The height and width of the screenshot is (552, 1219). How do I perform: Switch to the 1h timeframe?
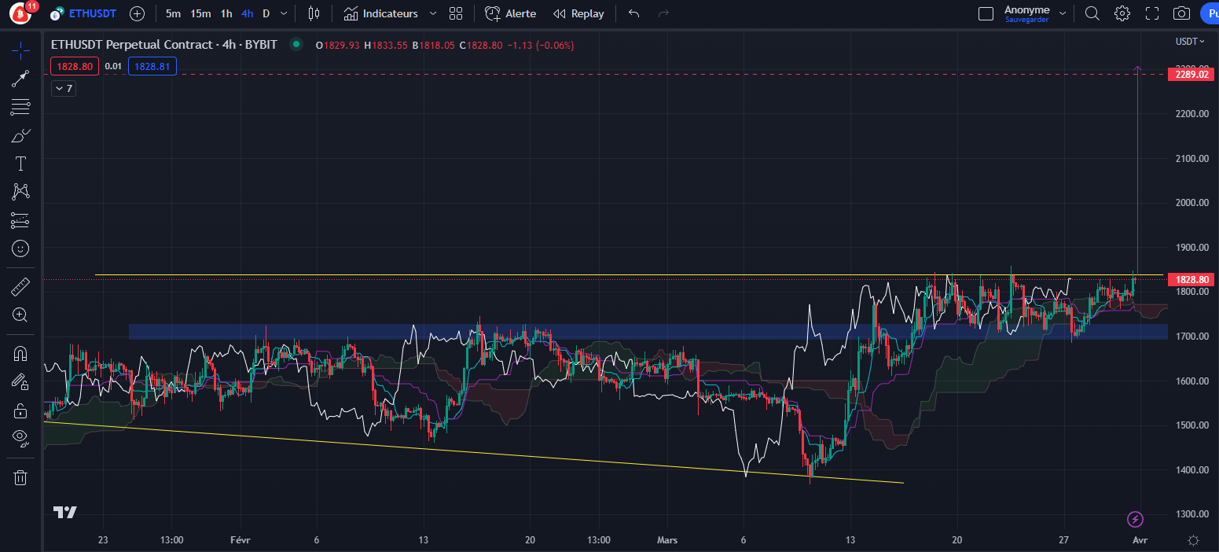pyautogui.click(x=226, y=13)
